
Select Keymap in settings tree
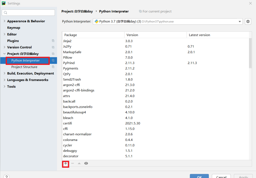14,28
